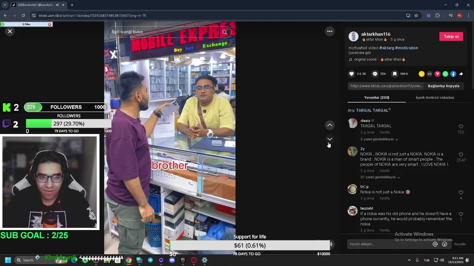The image size is (474, 266).
Task: Show hidden system tray icons chevron
Action: pyautogui.click(x=409, y=260)
